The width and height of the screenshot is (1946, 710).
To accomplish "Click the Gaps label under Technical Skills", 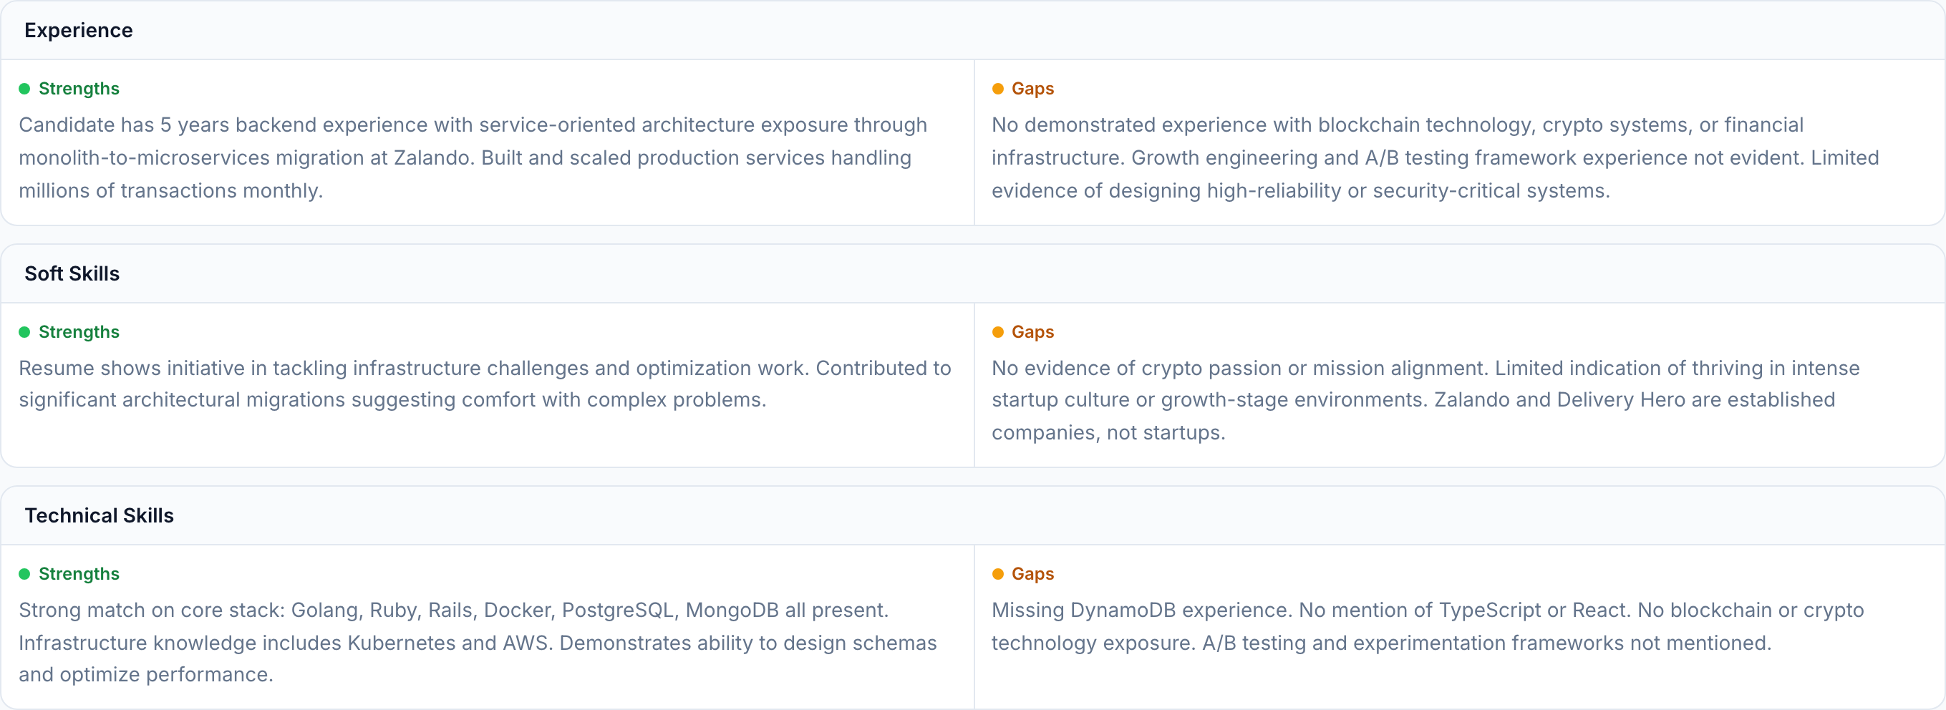I will point(1032,574).
